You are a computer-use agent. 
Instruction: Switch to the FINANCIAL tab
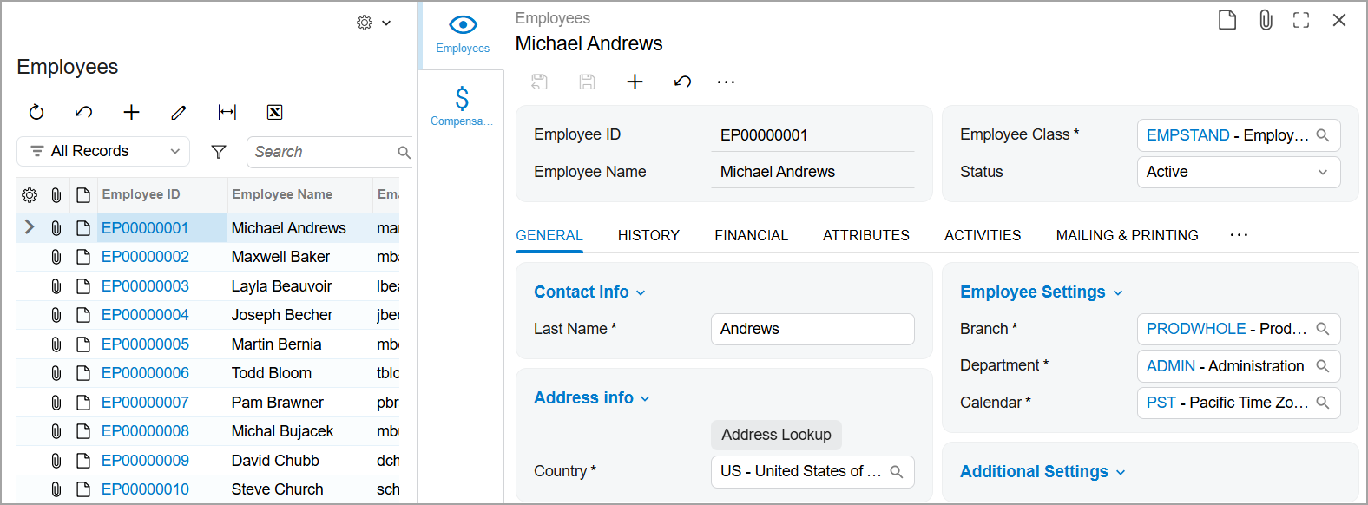(x=751, y=235)
